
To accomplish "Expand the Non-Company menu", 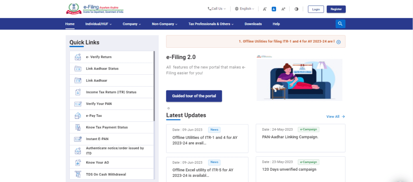I will coord(165,24).
